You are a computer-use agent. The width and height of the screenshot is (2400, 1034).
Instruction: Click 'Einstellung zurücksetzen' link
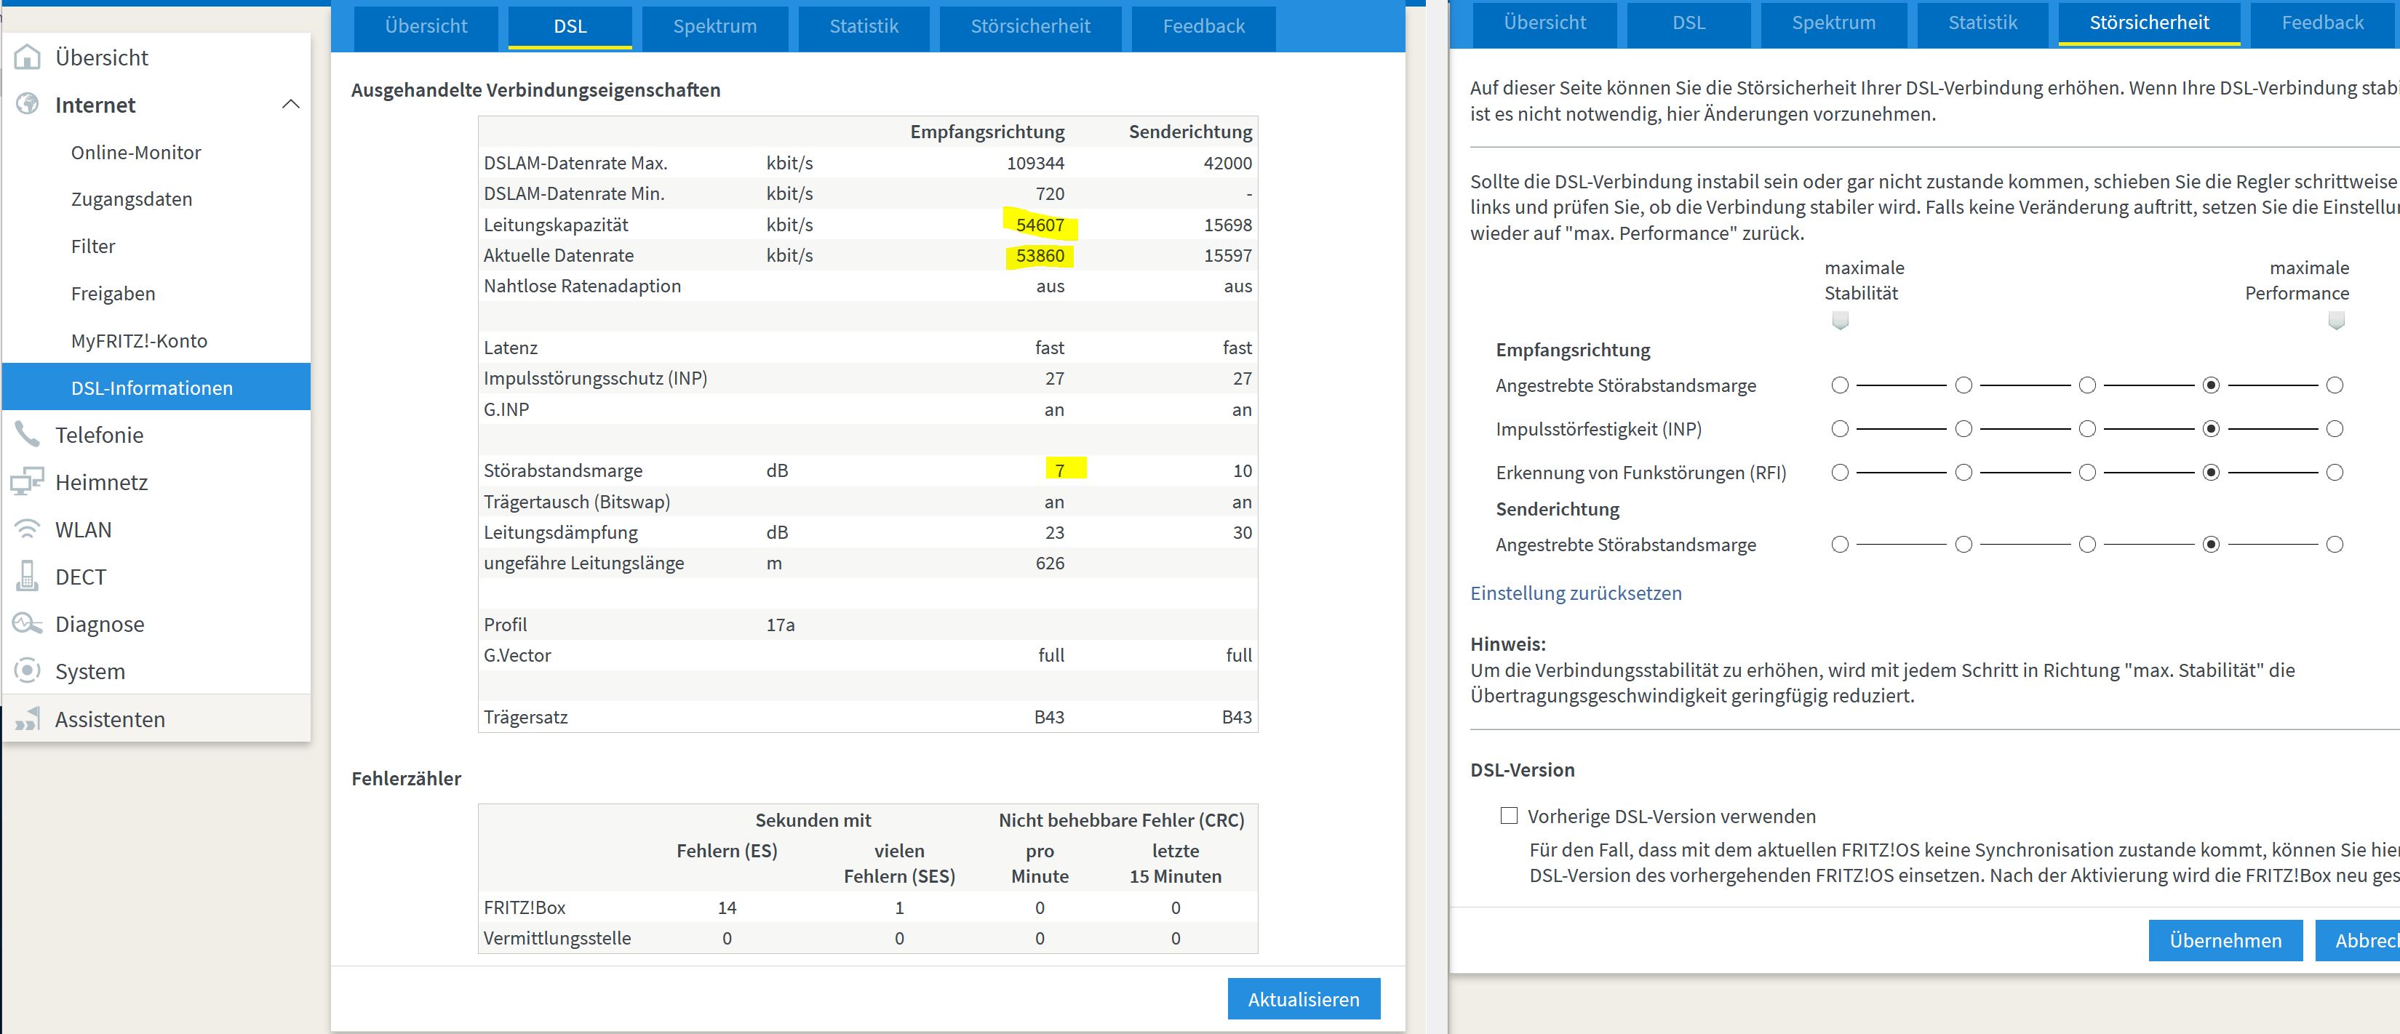1576,593
